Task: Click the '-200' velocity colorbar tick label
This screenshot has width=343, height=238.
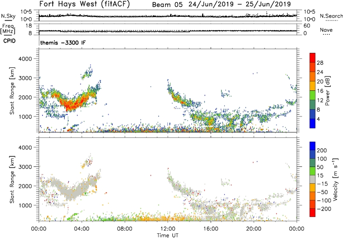Action: coord(324,209)
